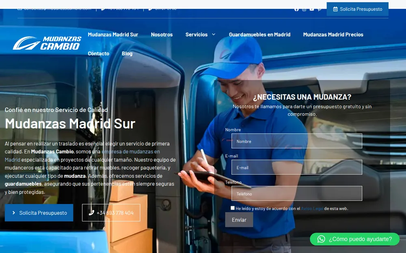
Task: Open the Blog menu item
Action: (127, 53)
